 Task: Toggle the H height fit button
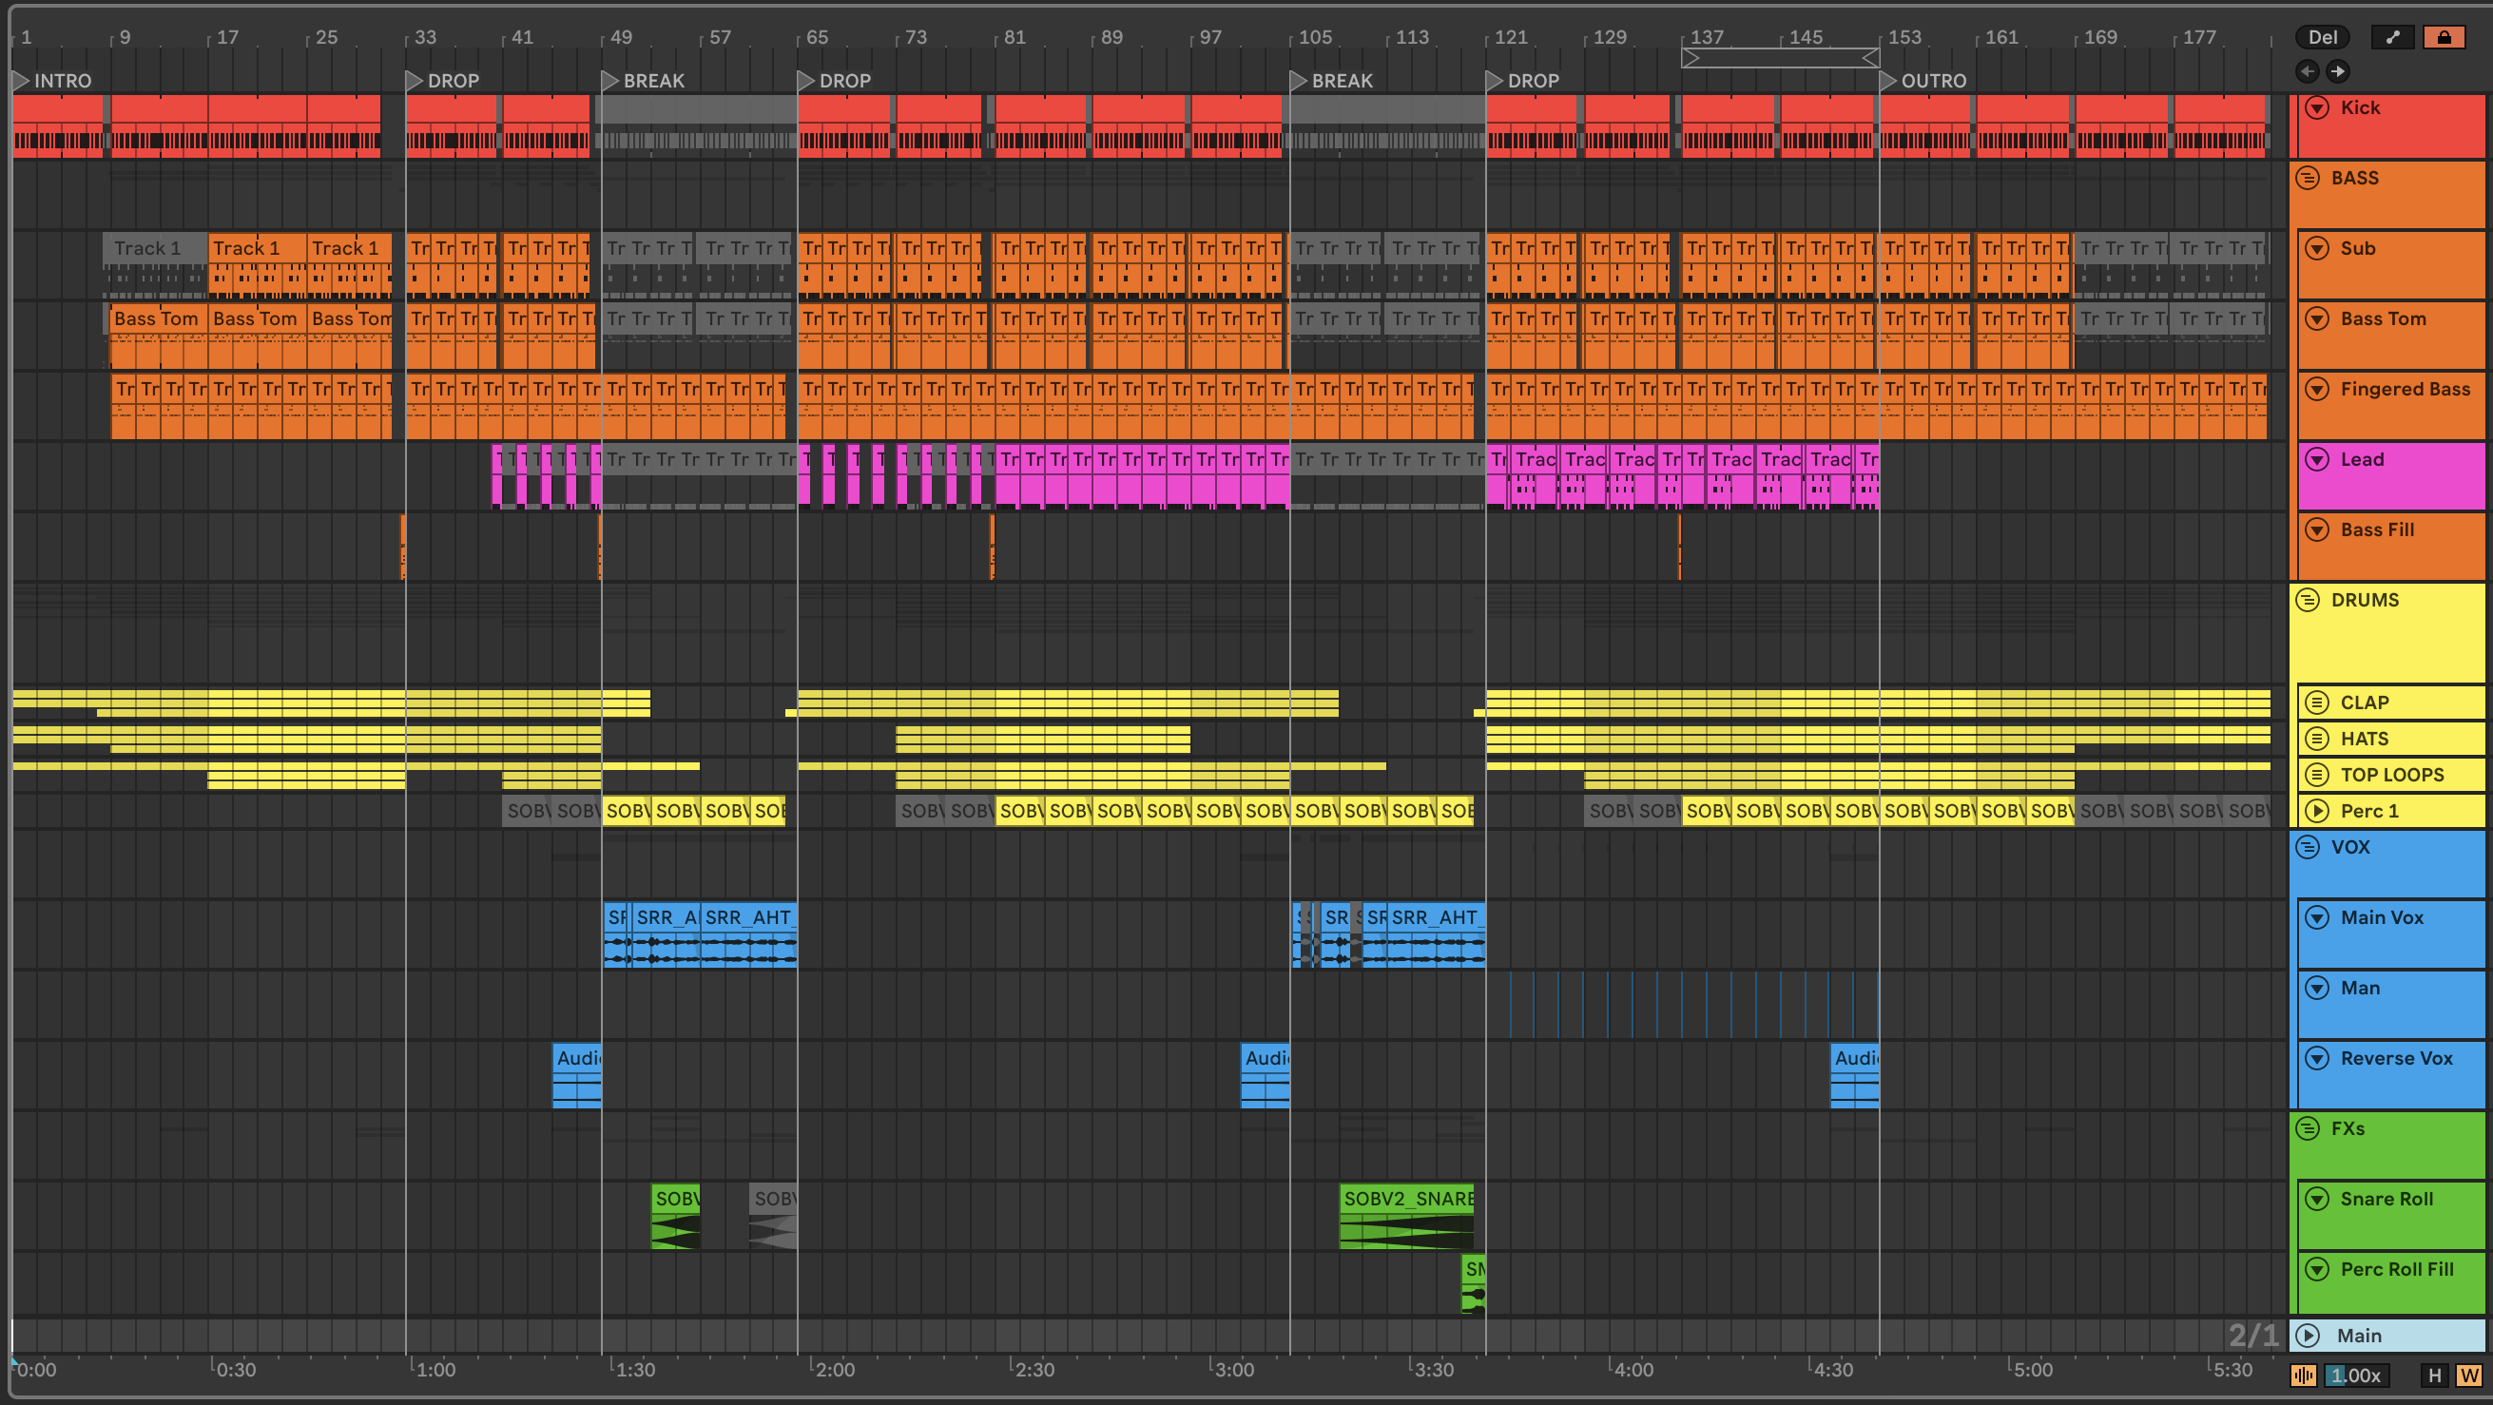coord(2435,1375)
